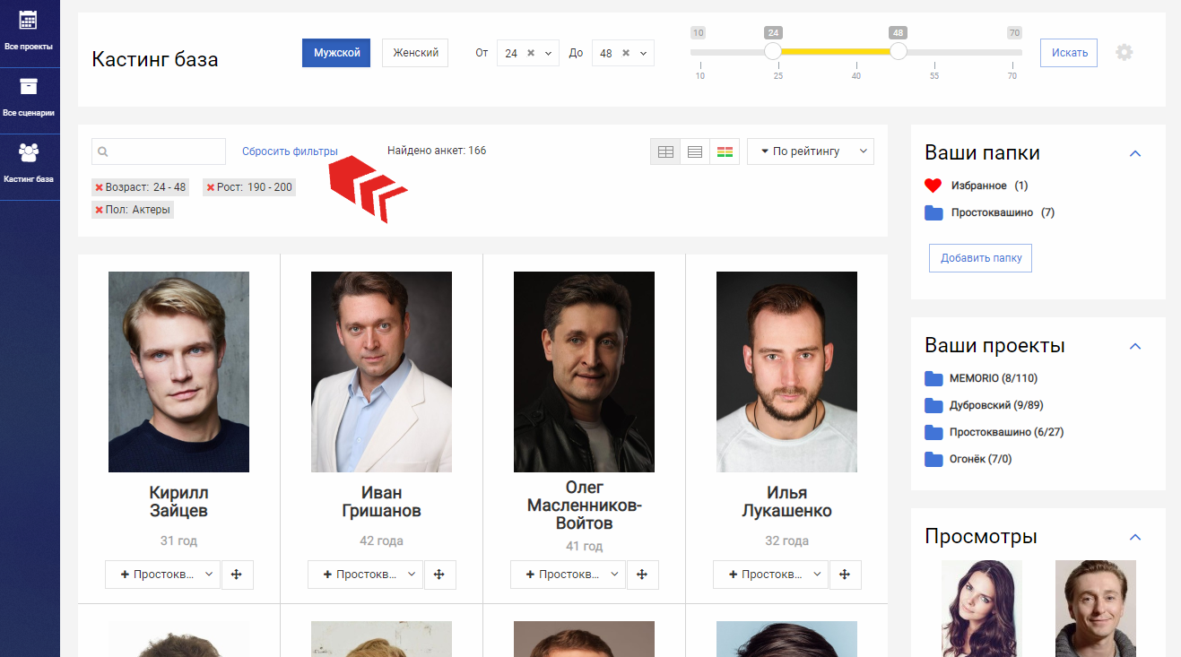The width and height of the screenshot is (1181, 657).
Task: Switch to the colored status view icon
Action: 725,151
